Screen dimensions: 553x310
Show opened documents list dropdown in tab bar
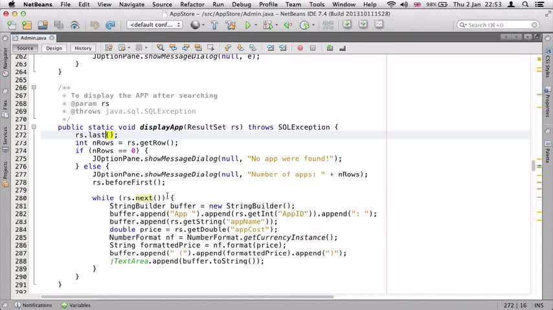click(x=528, y=37)
